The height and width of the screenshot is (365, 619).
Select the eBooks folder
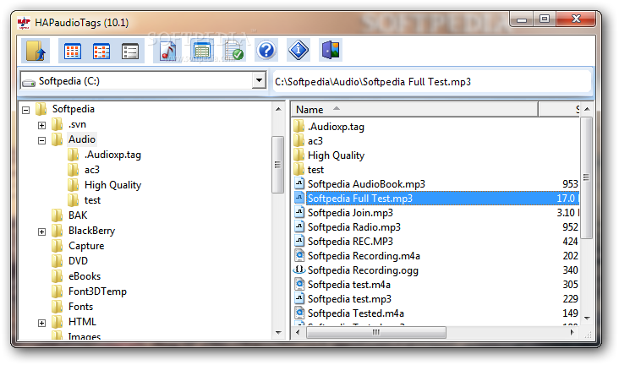click(85, 276)
